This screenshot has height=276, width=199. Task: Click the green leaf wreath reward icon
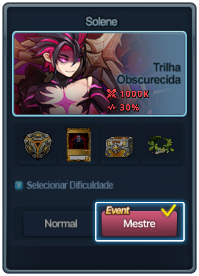[161, 145]
